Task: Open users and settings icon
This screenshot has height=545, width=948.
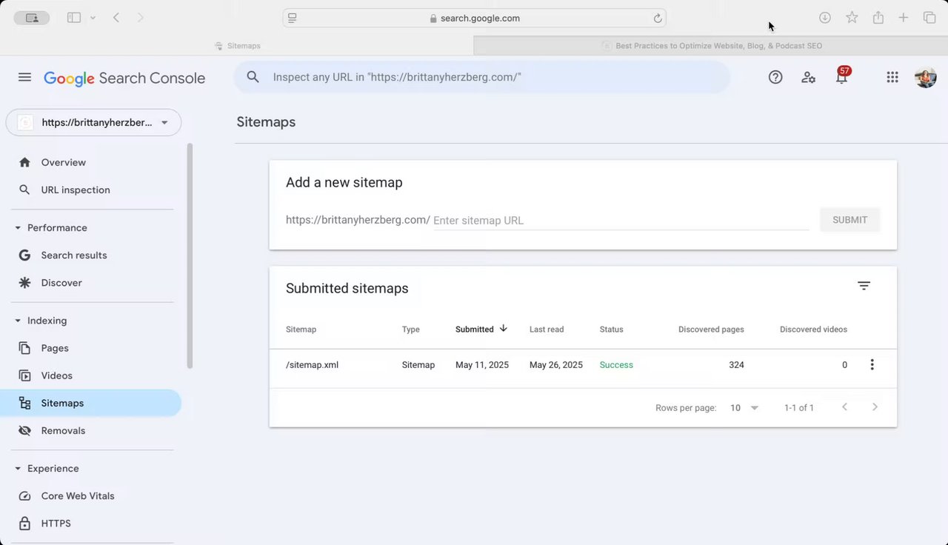Action: pos(809,77)
